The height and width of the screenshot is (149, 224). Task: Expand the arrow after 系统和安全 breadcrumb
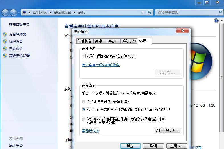click(74, 12)
